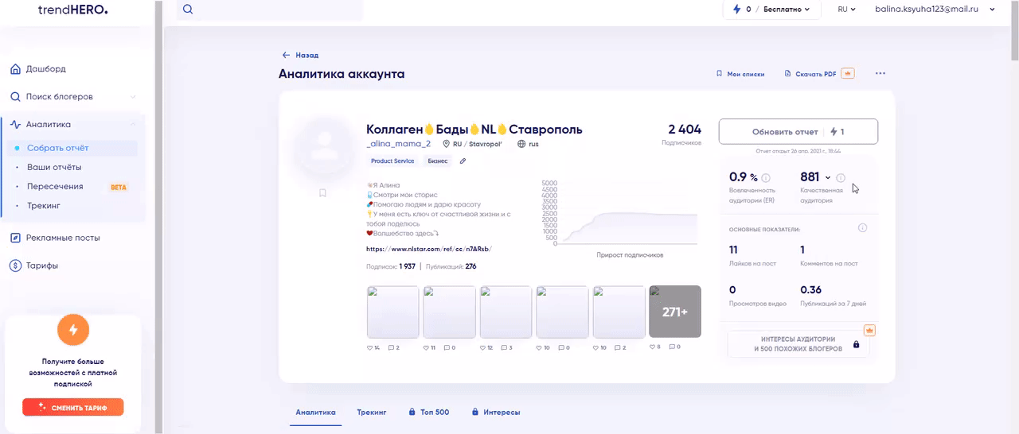The image size is (1019, 434).
Task: Click the lightning credits icon in header
Action: pos(736,10)
